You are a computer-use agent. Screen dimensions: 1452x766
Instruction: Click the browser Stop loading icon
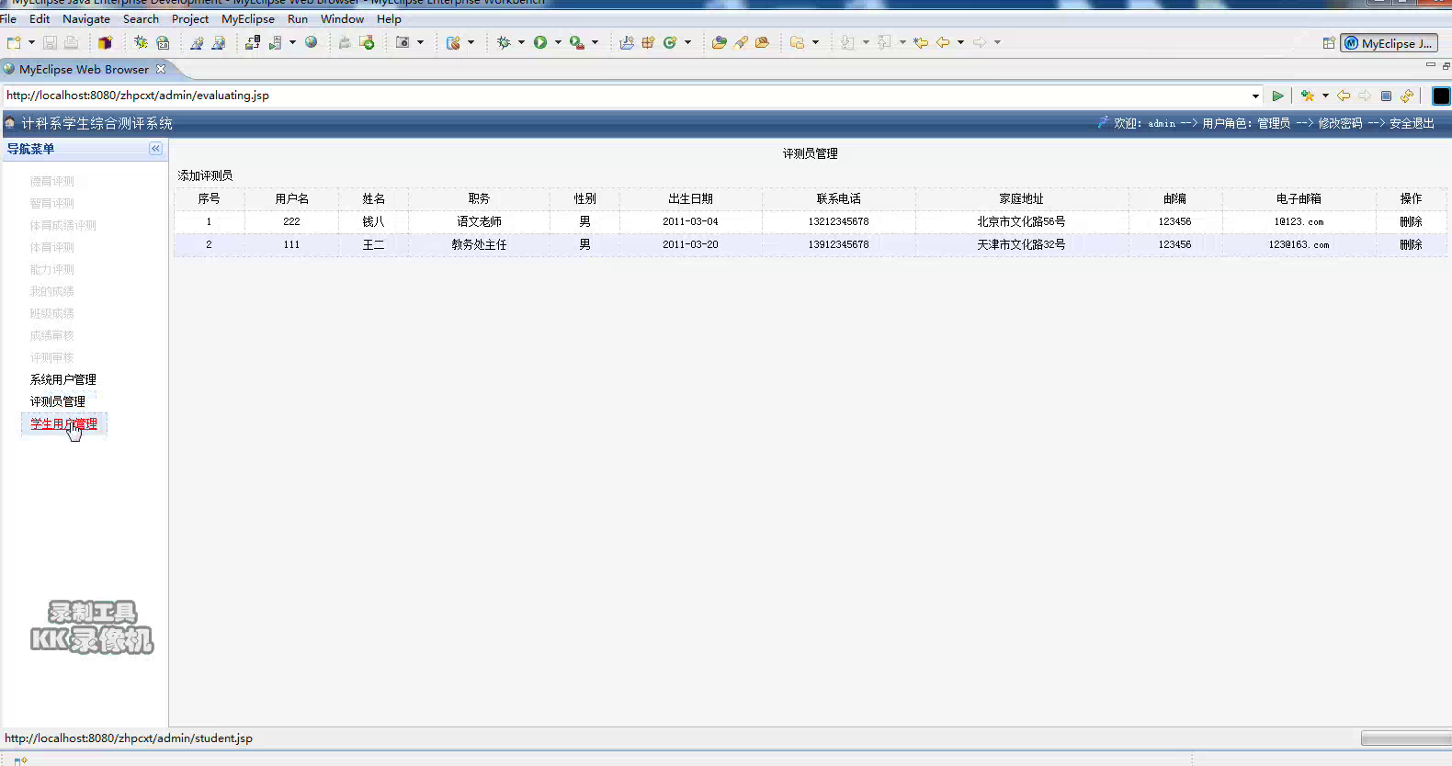[1386, 96]
